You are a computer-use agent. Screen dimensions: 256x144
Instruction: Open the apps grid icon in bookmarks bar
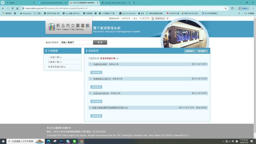tap(15, 14)
